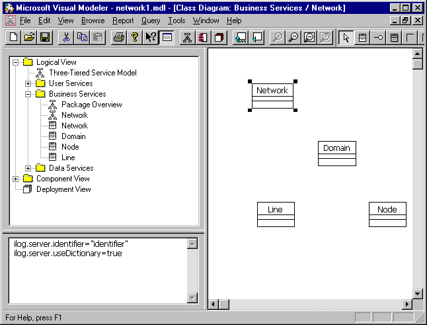Viewport: 427px width, 325px height.
Task: Click the Node class box in diagram
Action: 387,214
